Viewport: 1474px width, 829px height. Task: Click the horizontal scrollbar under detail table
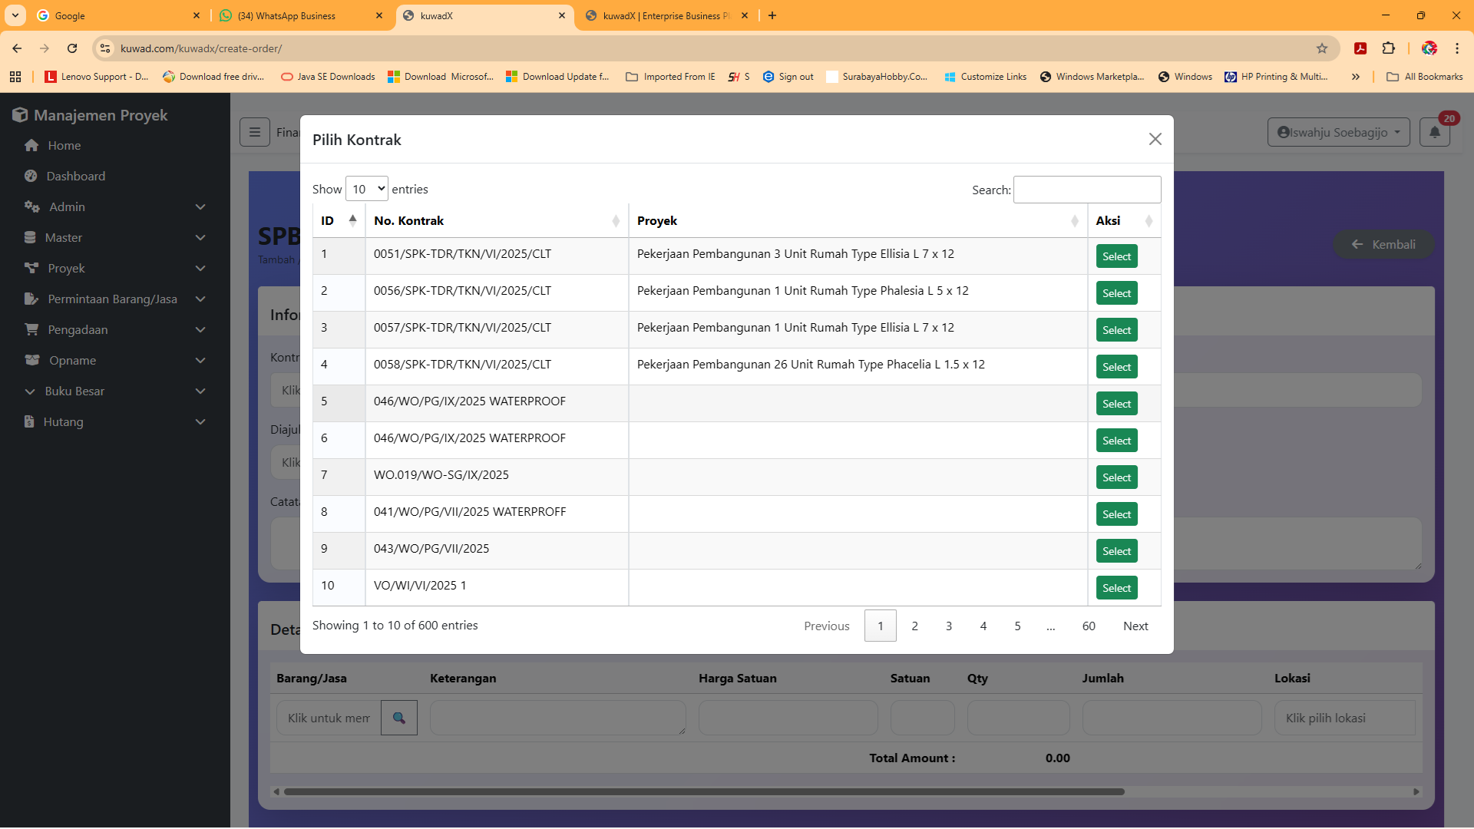pos(703,791)
